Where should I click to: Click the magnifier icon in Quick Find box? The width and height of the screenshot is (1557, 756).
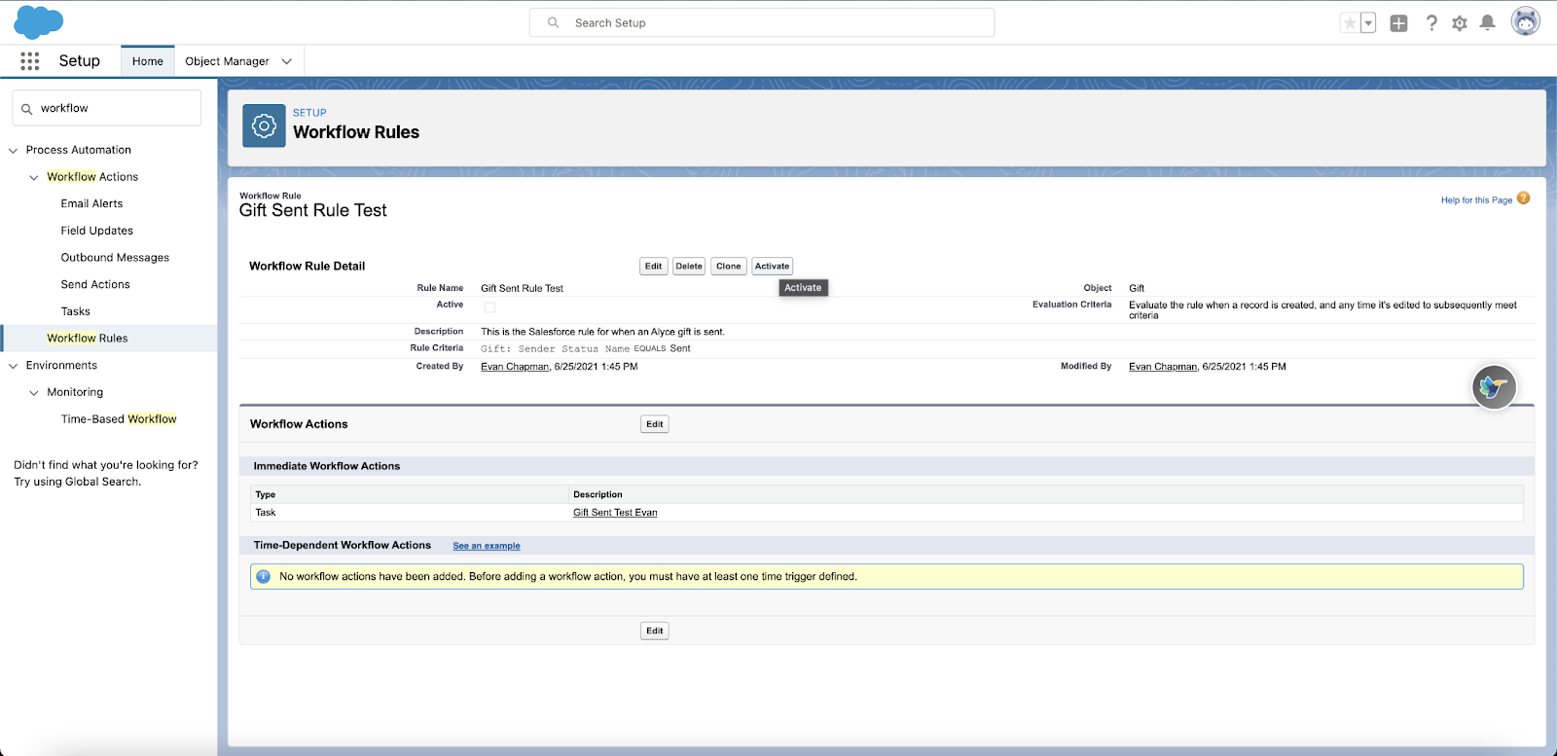27,109
